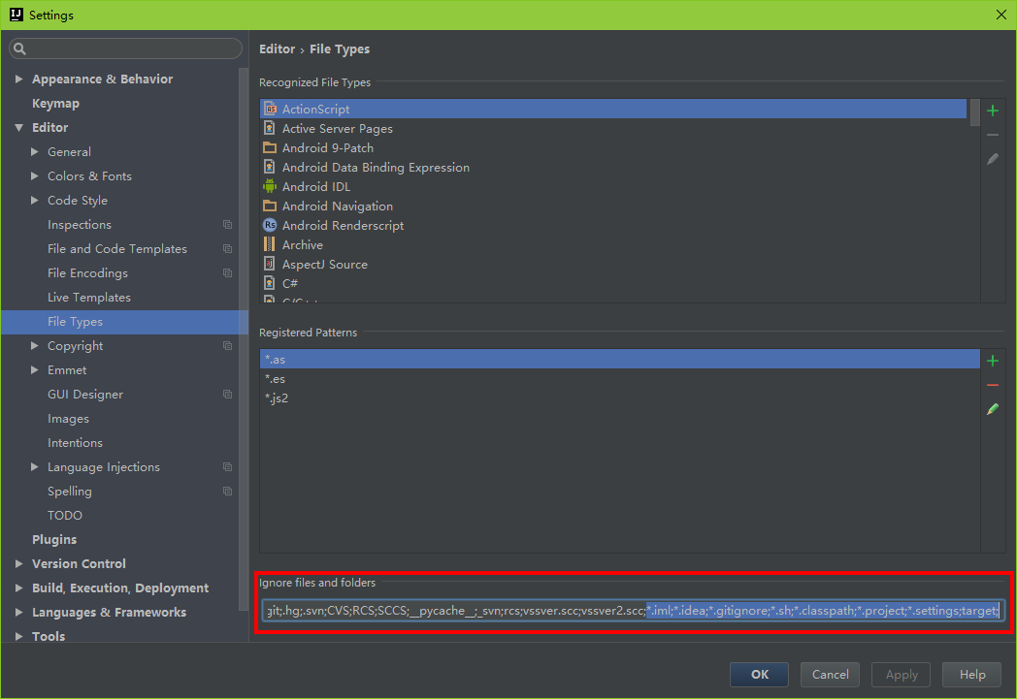Open the Plugins settings page
This screenshot has width=1017, height=699.
[x=54, y=540]
